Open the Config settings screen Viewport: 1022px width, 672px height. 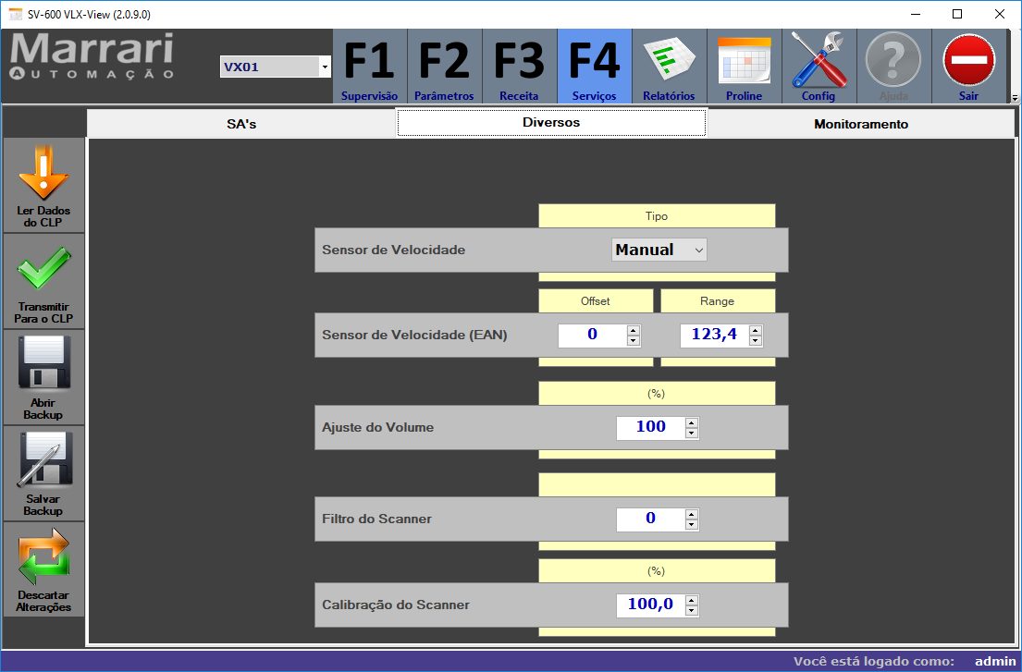click(818, 65)
